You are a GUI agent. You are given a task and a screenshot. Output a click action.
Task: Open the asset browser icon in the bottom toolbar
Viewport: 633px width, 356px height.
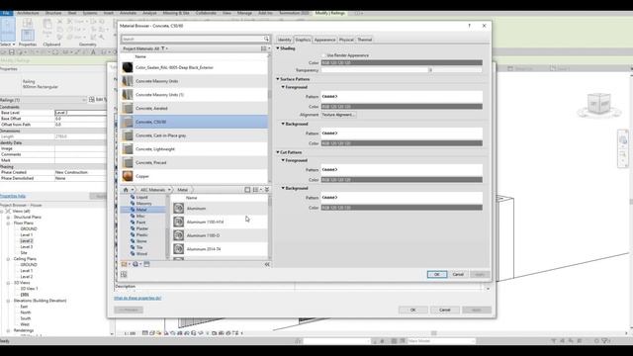(146, 264)
